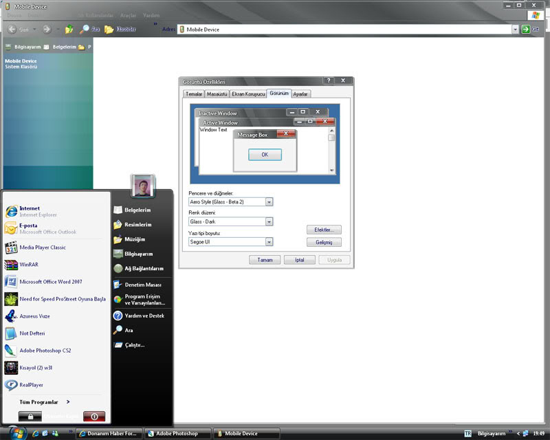Launch RealPlayer from the Start menu
This screenshot has height=440, width=550.
point(31,386)
